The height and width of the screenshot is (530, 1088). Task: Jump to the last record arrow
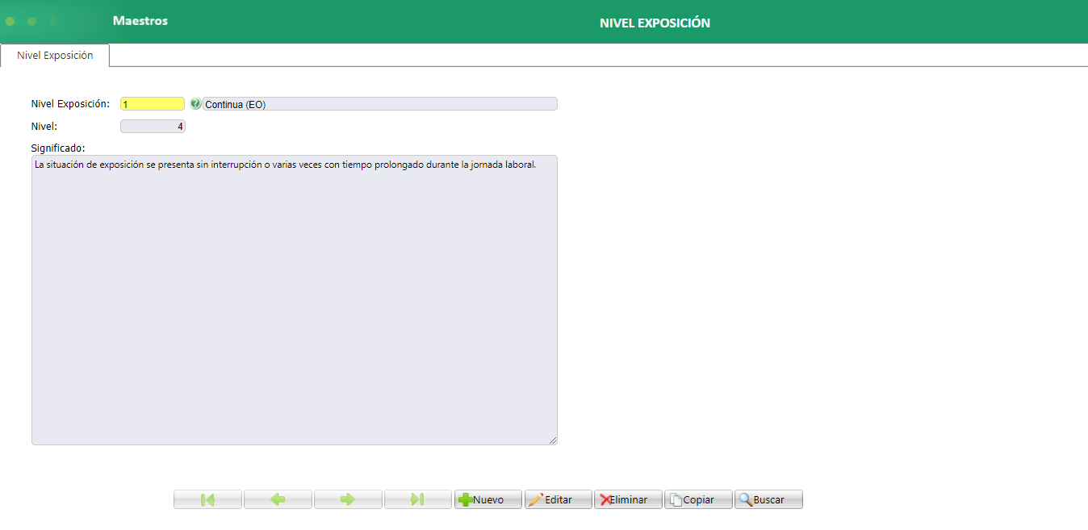tap(417, 499)
